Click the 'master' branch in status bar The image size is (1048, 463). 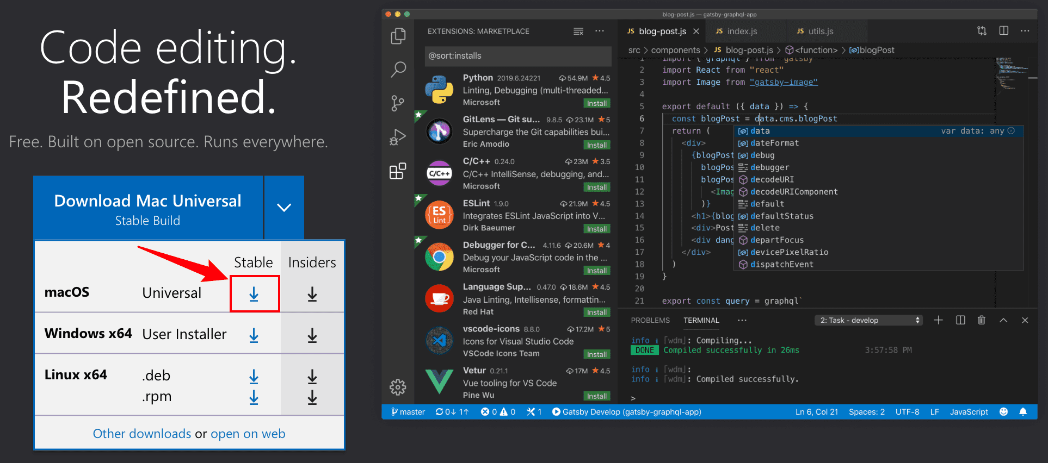pyautogui.click(x=408, y=412)
